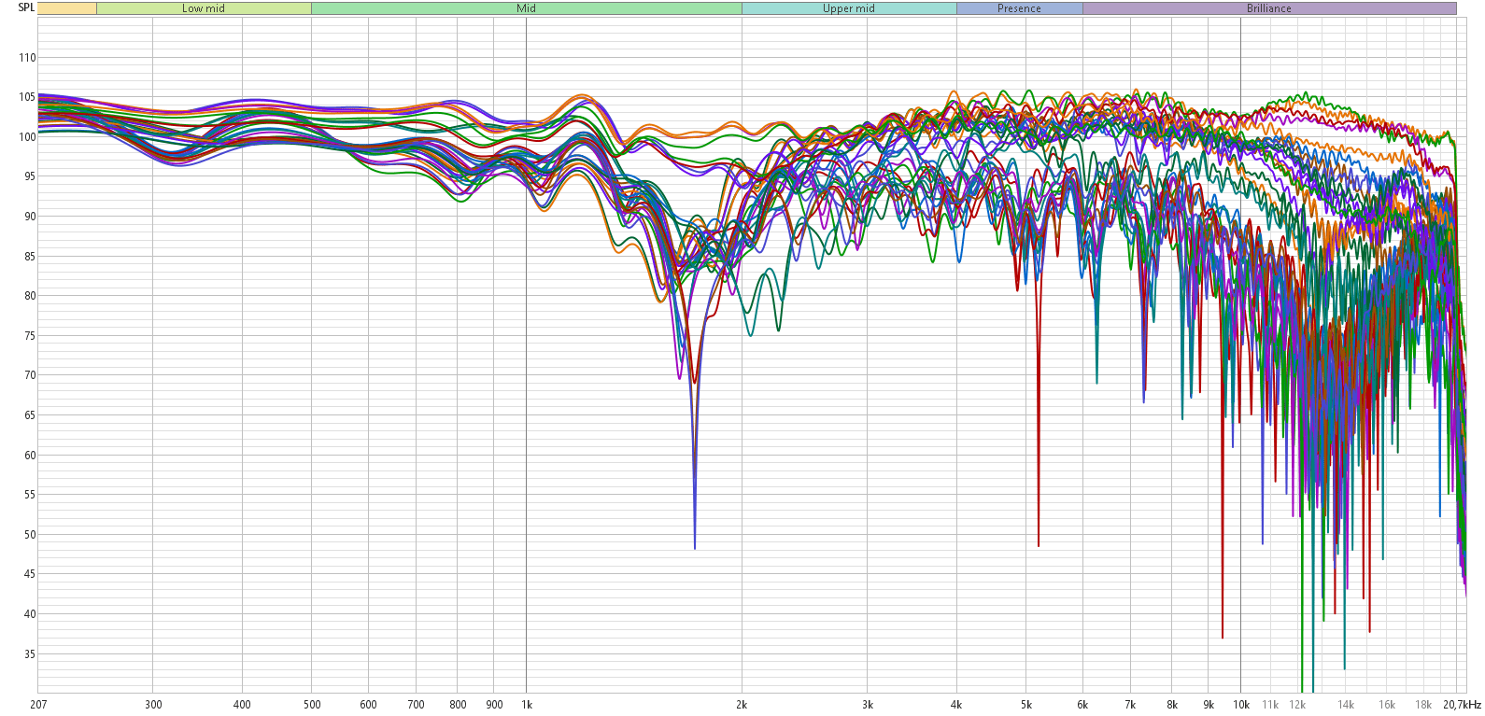Click the Brilliance band label
1485x716 pixels.
(1269, 8)
